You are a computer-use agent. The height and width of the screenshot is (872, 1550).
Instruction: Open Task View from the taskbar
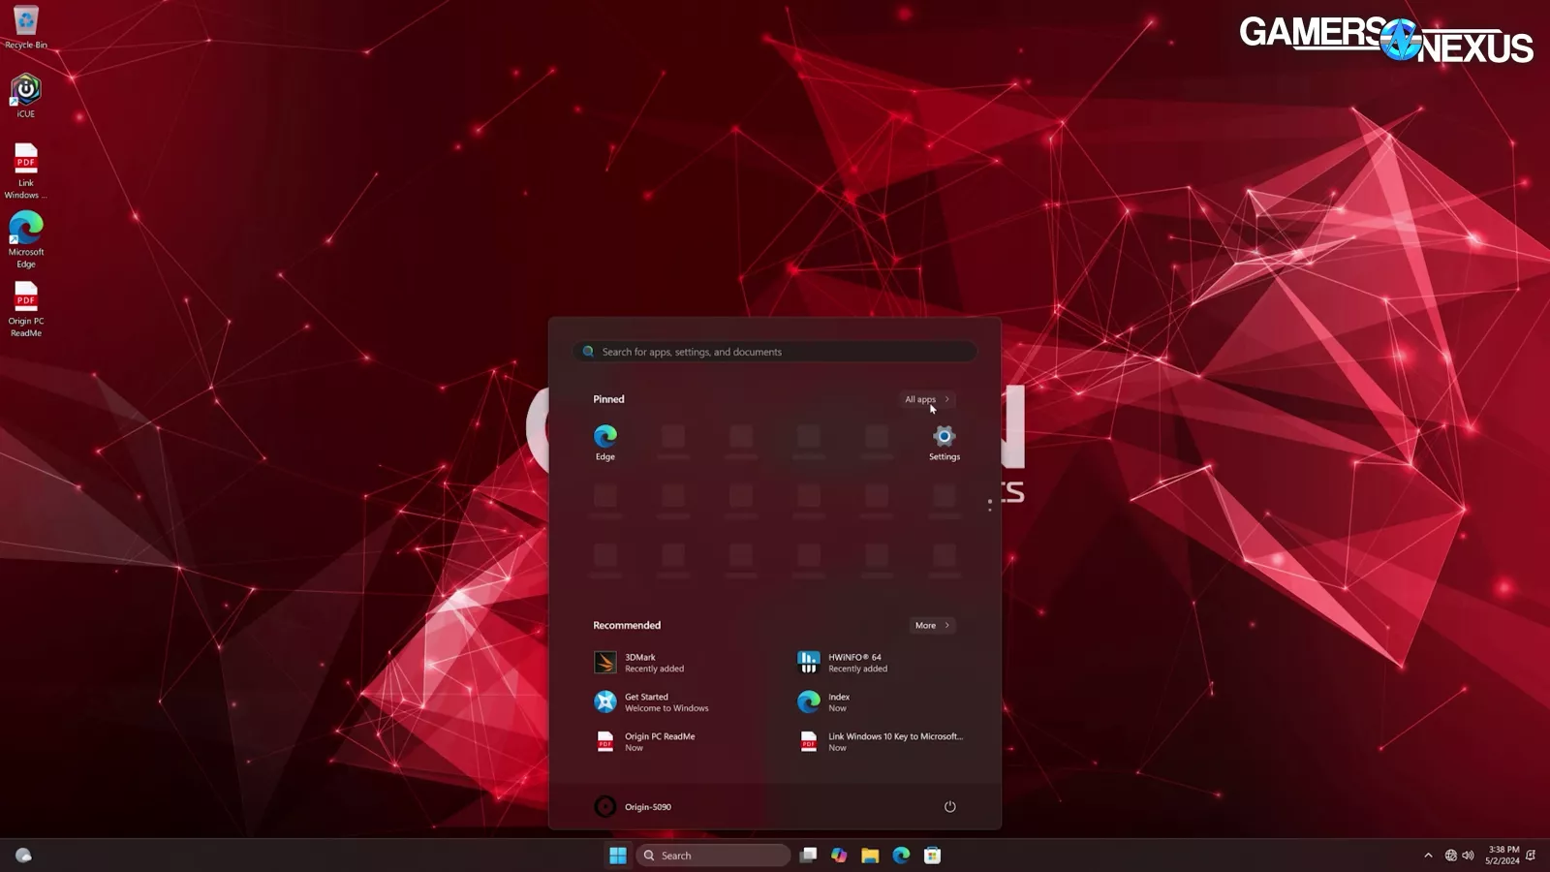[808, 856]
